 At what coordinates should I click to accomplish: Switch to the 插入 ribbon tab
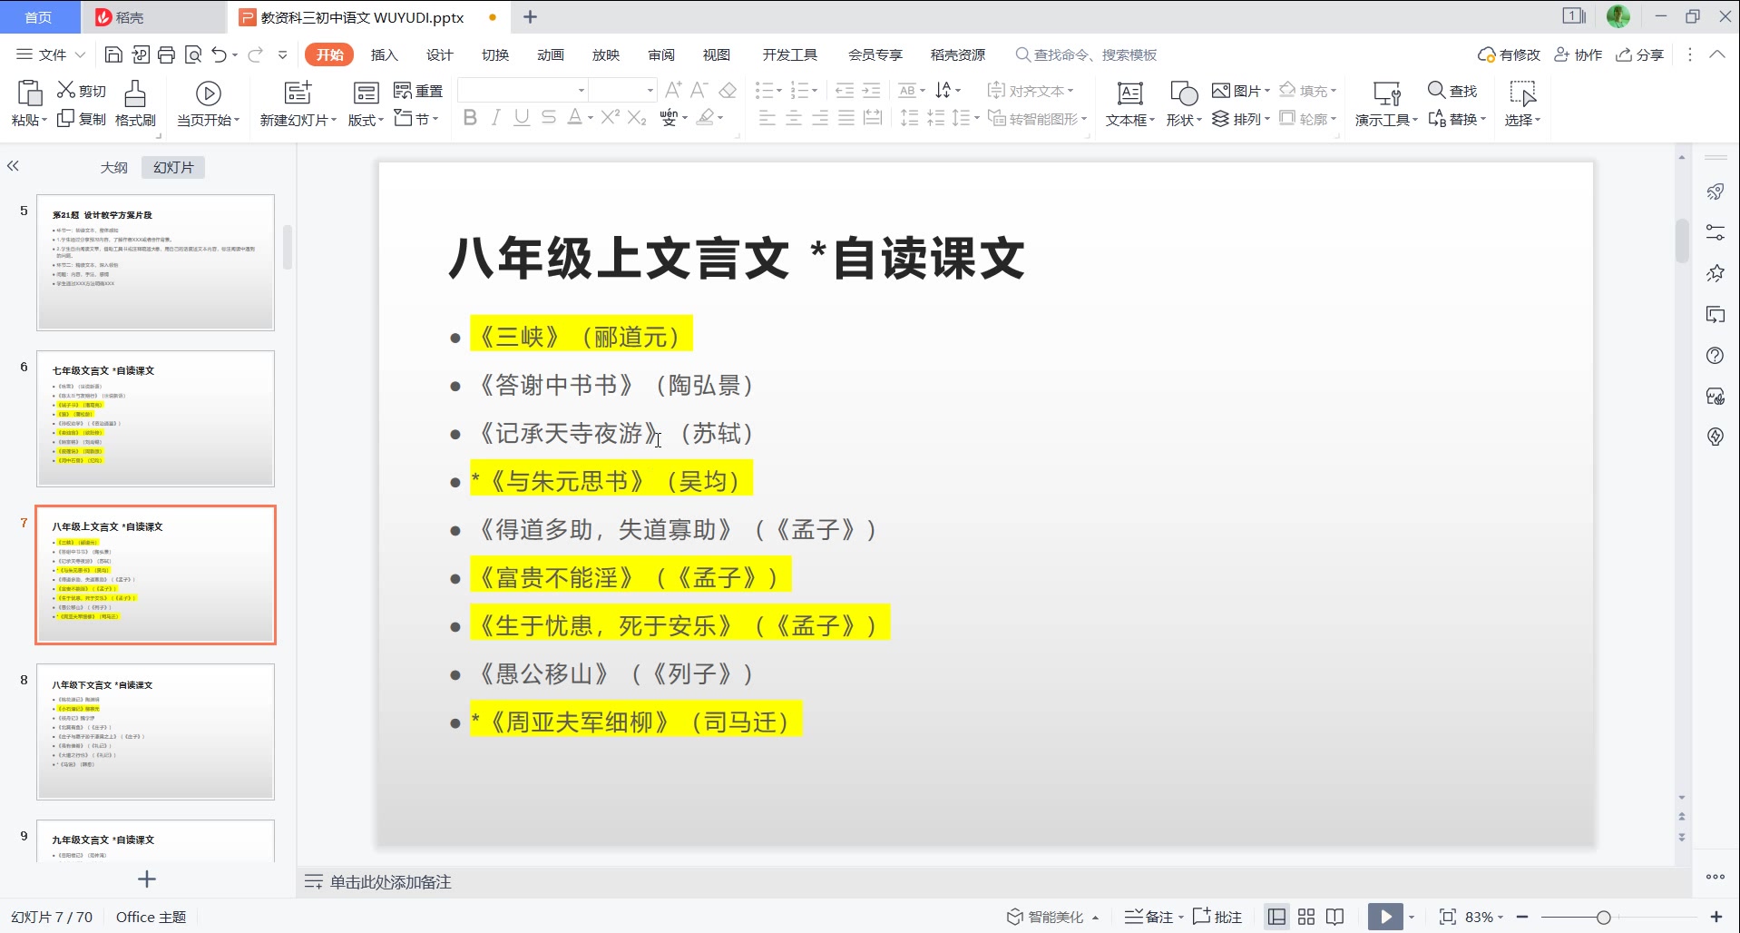point(384,54)
